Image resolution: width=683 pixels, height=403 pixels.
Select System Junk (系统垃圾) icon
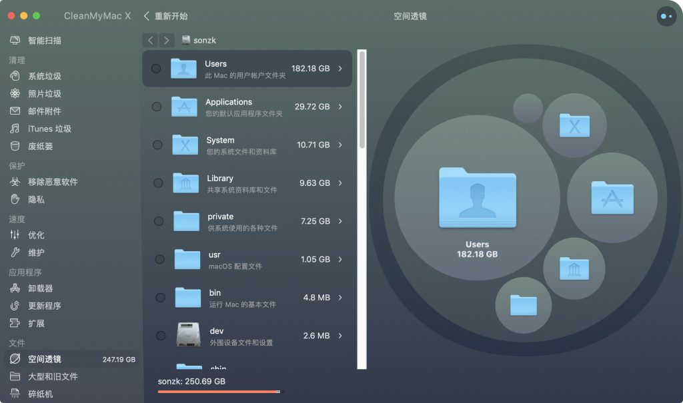click(x=15, y=76)
